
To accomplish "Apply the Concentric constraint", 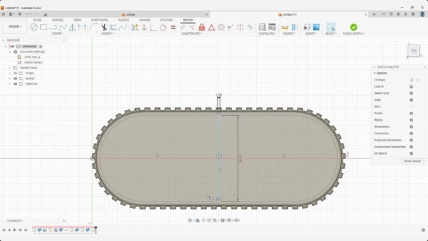I will pyautogui.click(x=221, y=27).
